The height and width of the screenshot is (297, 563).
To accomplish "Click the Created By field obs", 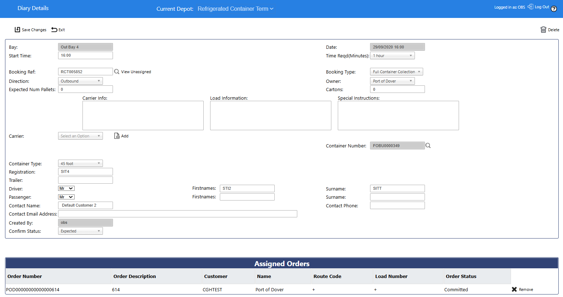I will click(85, 223).
